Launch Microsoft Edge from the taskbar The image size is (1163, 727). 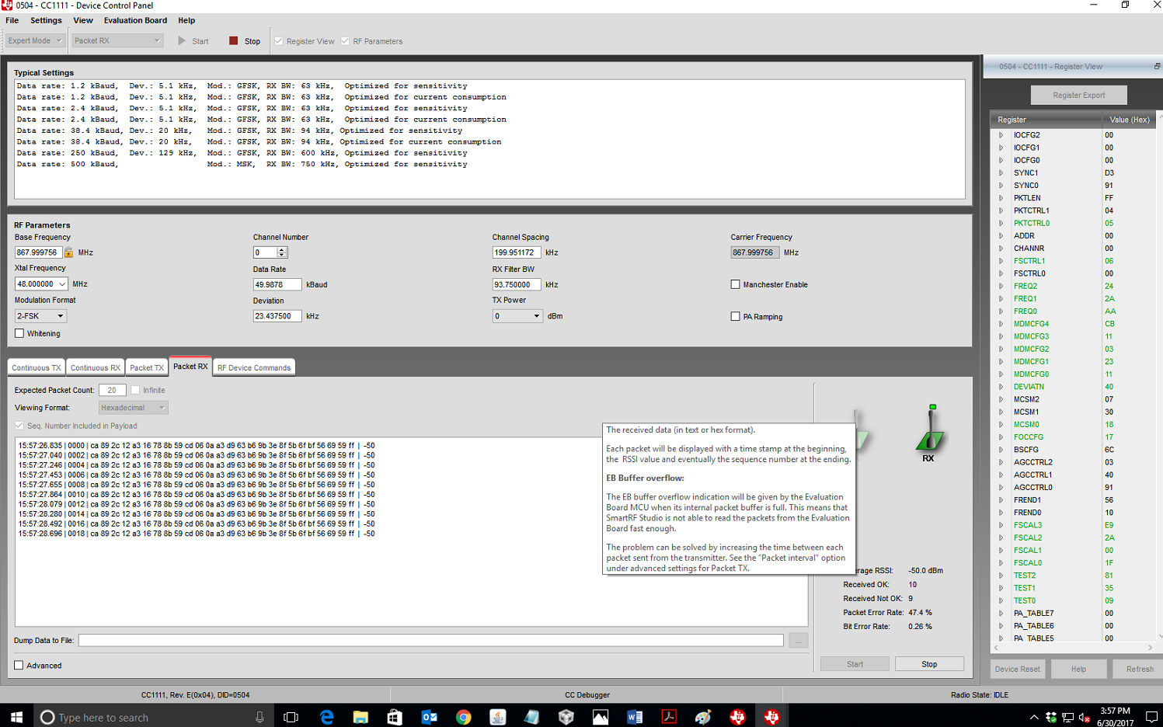[x=326, y=717]
